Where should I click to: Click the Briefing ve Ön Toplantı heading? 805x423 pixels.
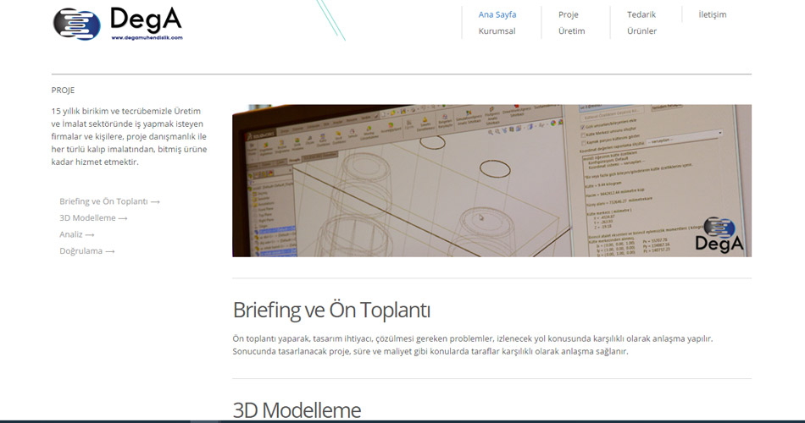(331, 310)
